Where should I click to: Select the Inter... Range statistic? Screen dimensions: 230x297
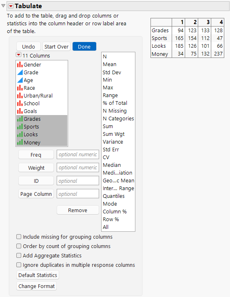coord(118,188)
